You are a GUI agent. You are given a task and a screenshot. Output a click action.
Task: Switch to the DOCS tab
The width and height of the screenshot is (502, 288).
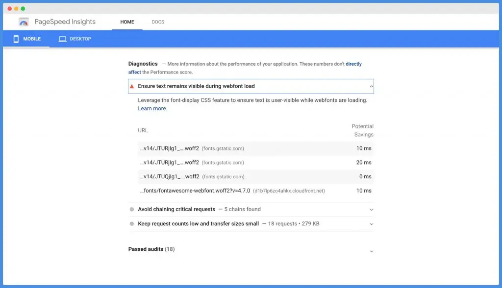point(158,22)
